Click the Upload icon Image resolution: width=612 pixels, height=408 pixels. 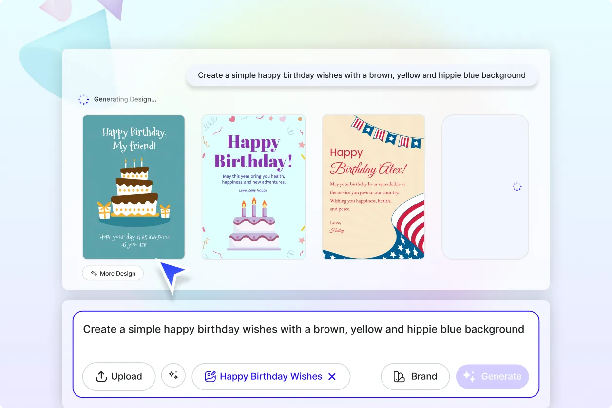(101, 376)
